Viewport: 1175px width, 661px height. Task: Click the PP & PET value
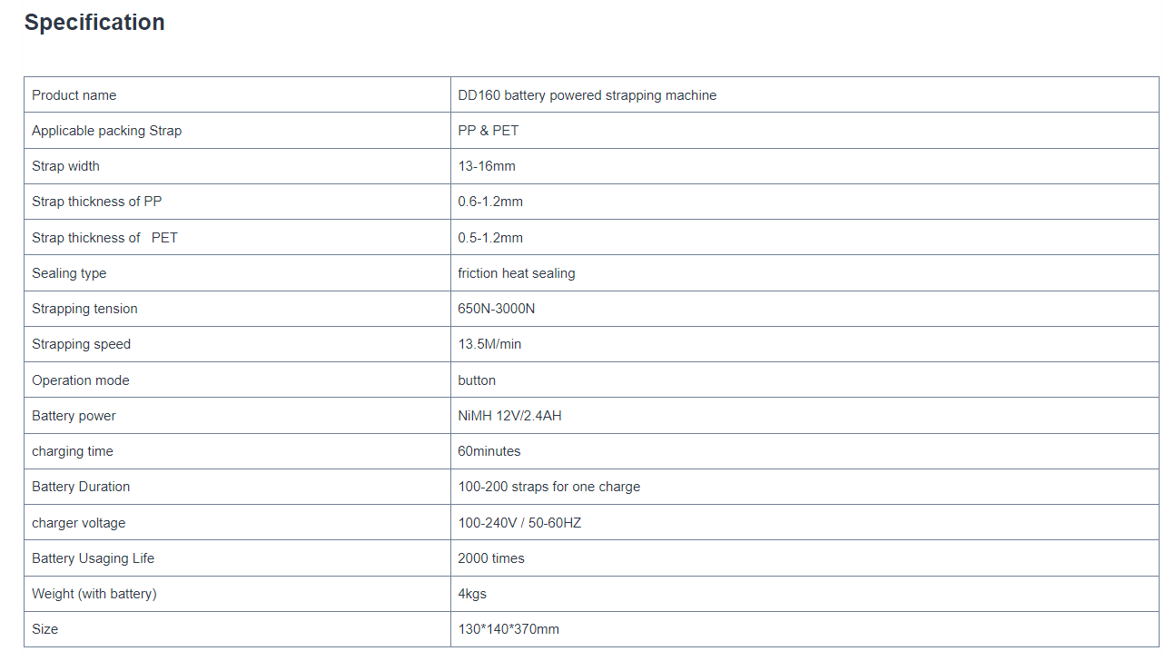tap(489, 131)
